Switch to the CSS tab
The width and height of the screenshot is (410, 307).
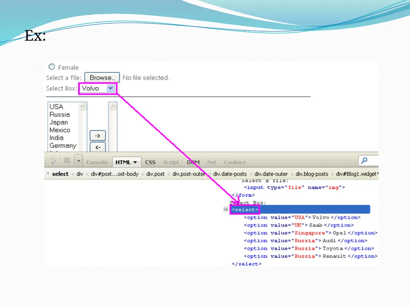(x=151, y=162)
